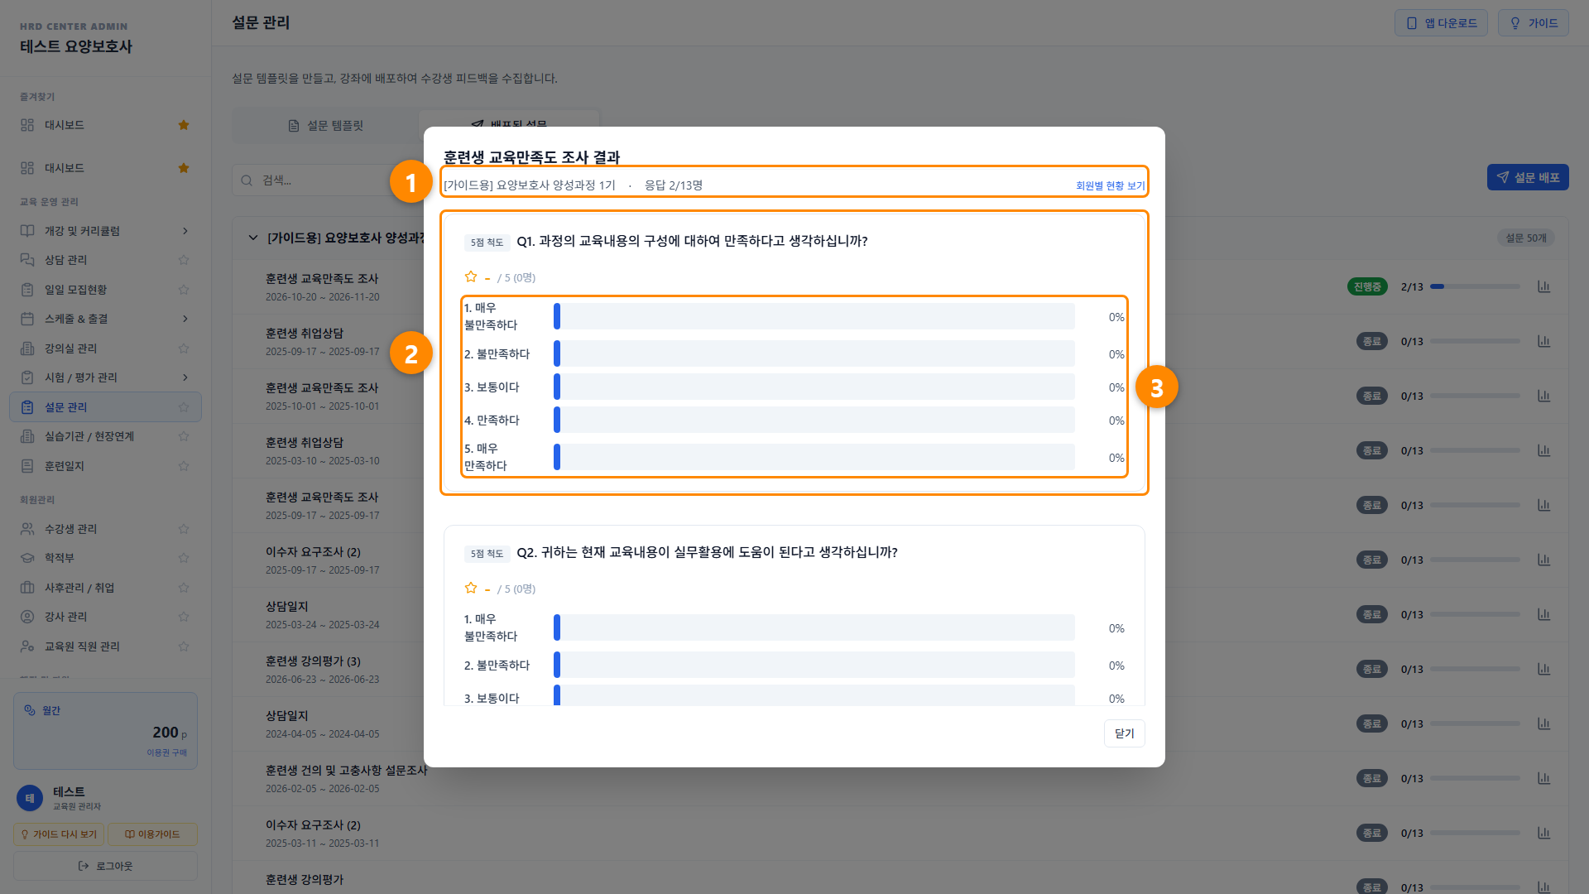Click 회원별 현황 보기 link

click(x=1110, y=185)
